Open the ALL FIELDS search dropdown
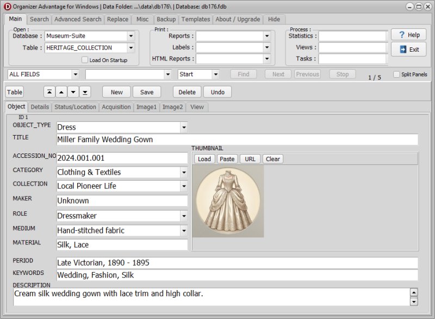The image size is (435, 319). (75, 74)
